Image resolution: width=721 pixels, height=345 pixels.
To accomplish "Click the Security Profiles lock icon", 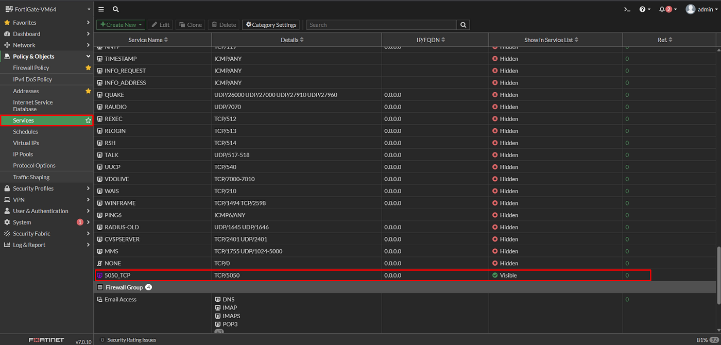I will 7,188.
